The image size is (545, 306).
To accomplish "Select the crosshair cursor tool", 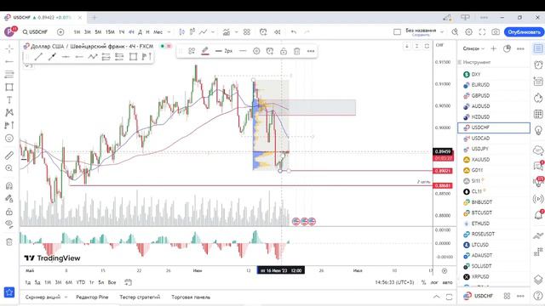I will click(x=9, y=48).
